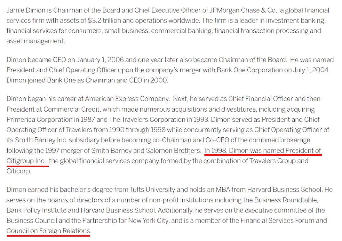The height and width of the screenshot is (241, 342).
Task: Click the words 'American Express Company'
Action: 127,99
